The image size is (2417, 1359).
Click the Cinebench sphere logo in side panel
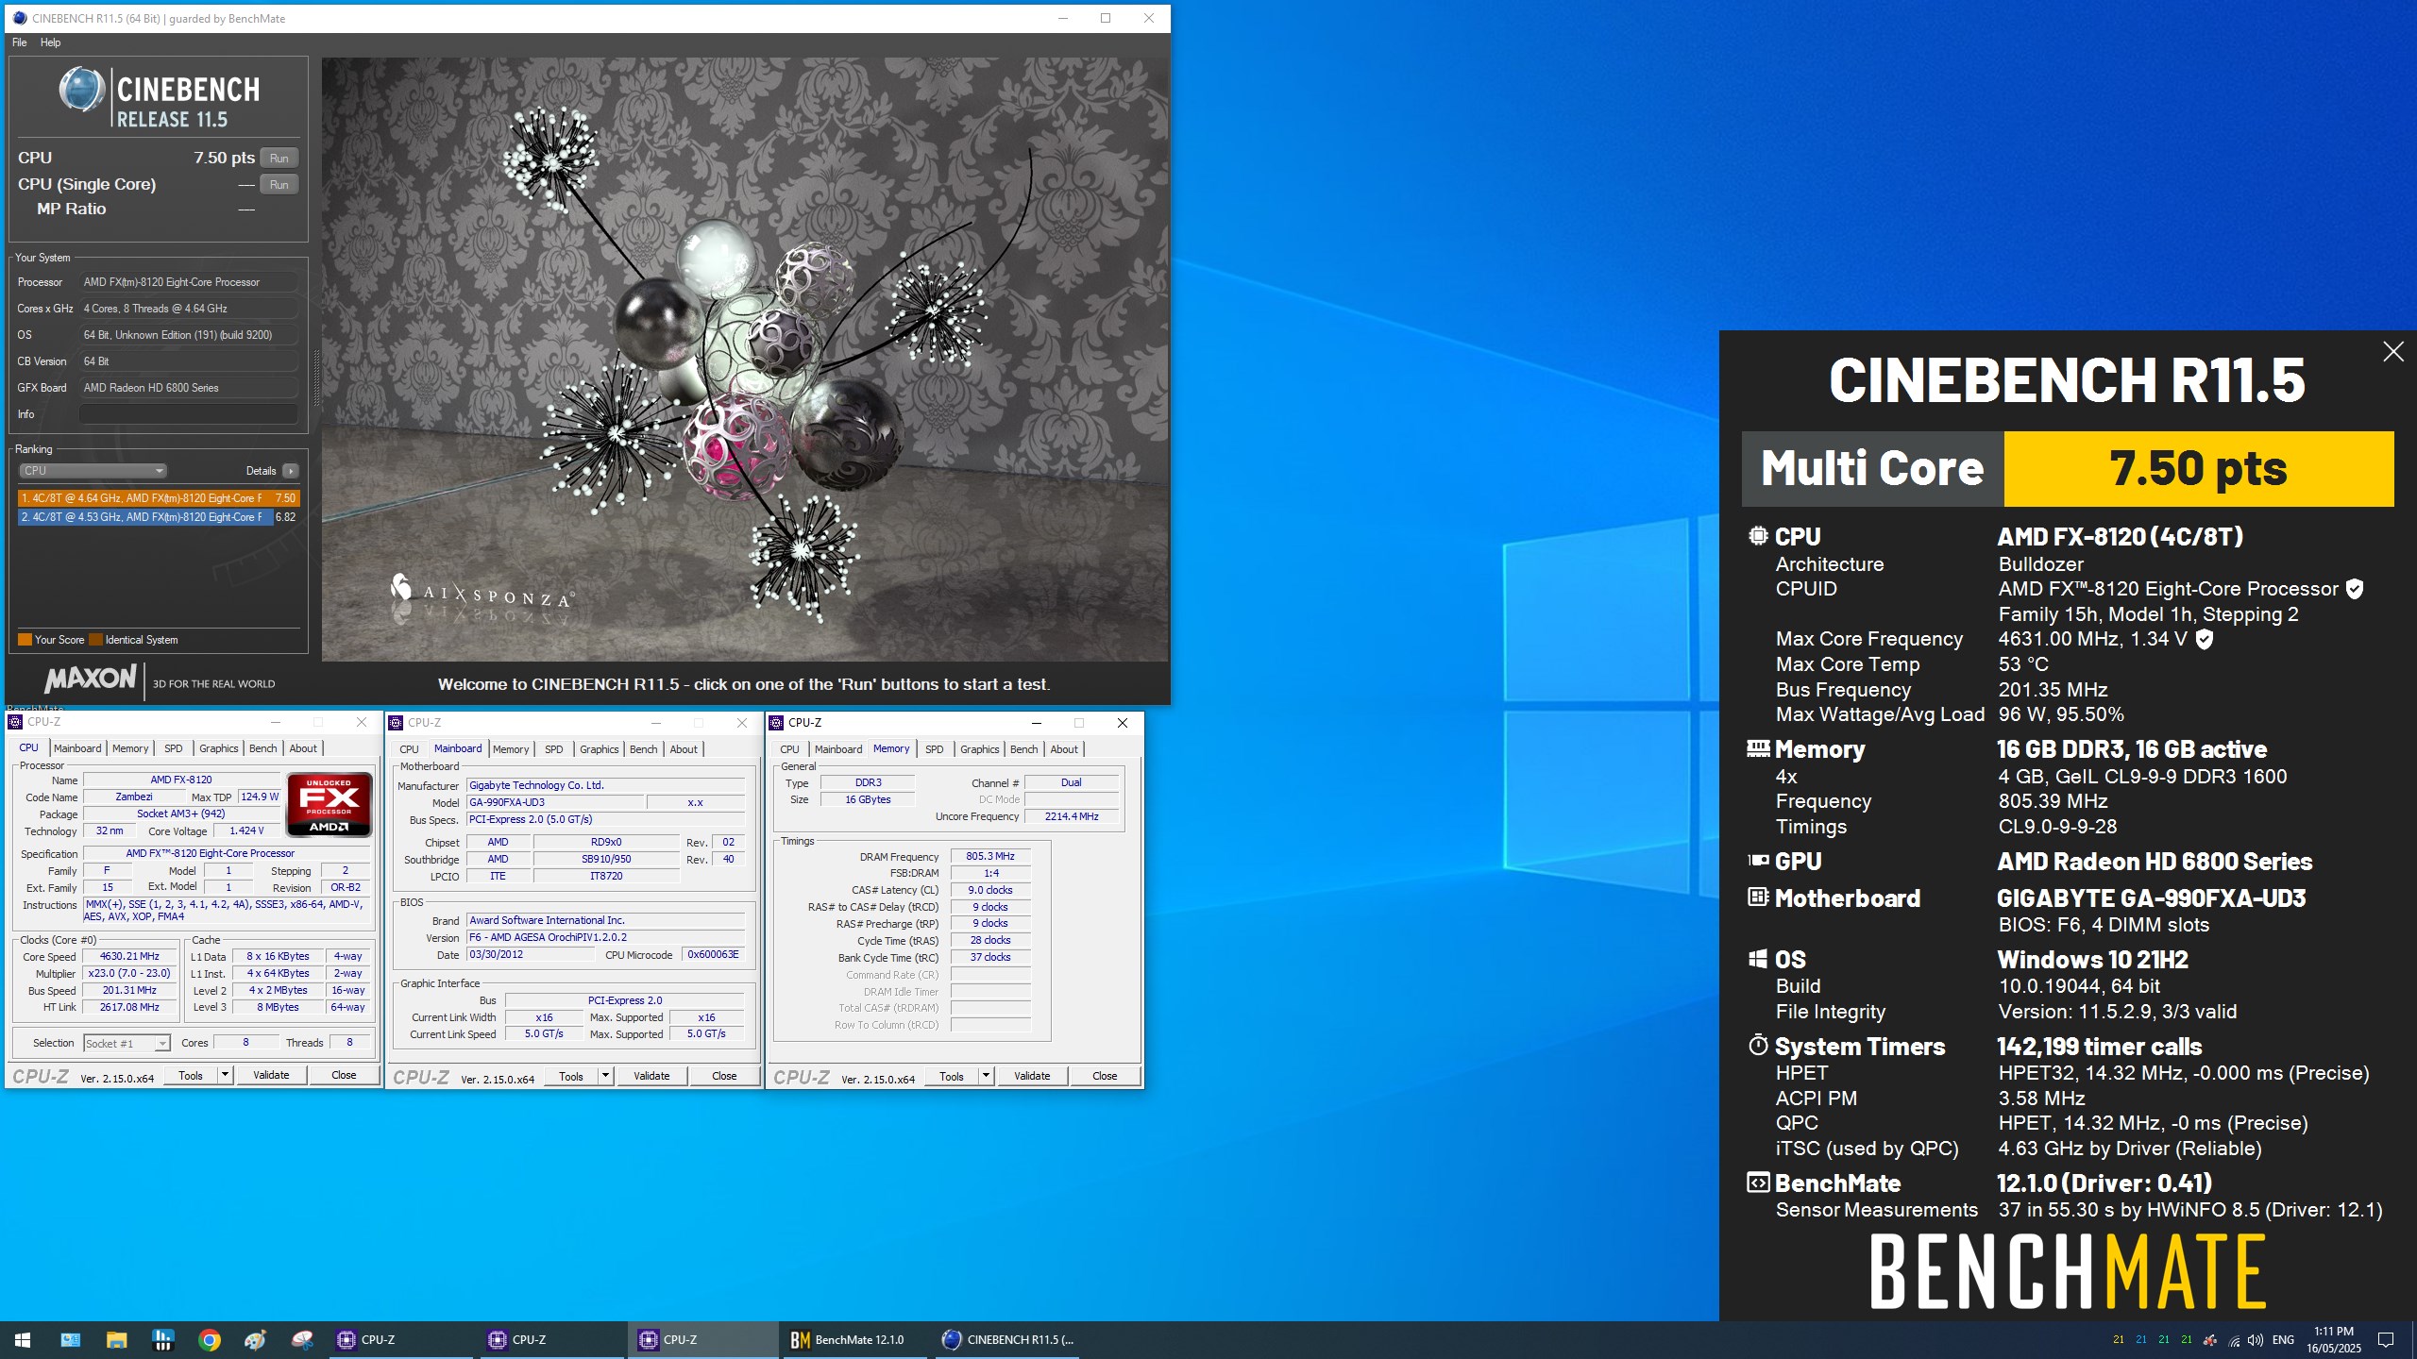click(x=81, y=91)
